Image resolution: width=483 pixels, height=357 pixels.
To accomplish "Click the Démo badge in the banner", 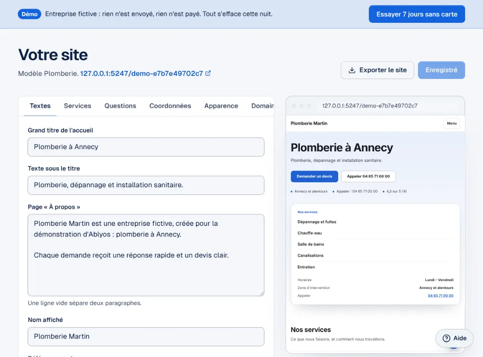I will [x=29, y=14].
